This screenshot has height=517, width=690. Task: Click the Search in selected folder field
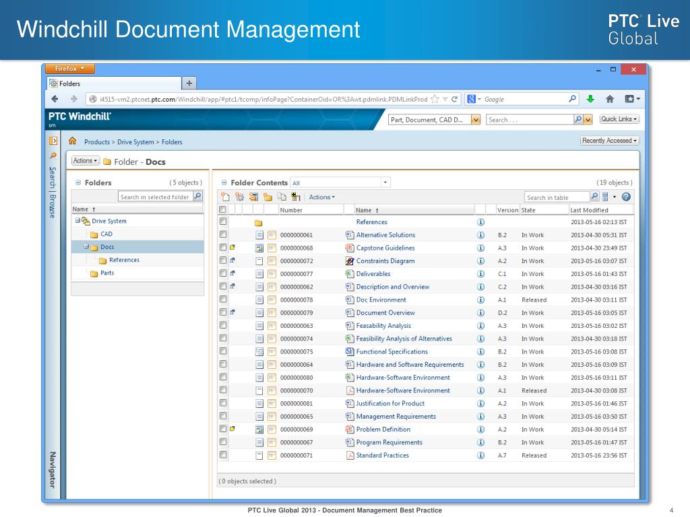[156, 197]
